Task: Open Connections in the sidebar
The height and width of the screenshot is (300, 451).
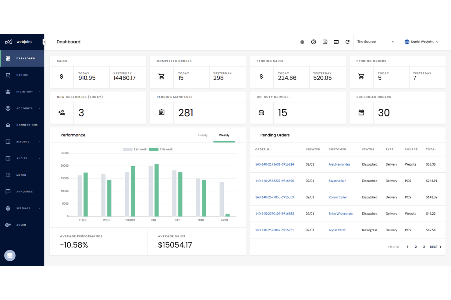Action: (22, 125)
